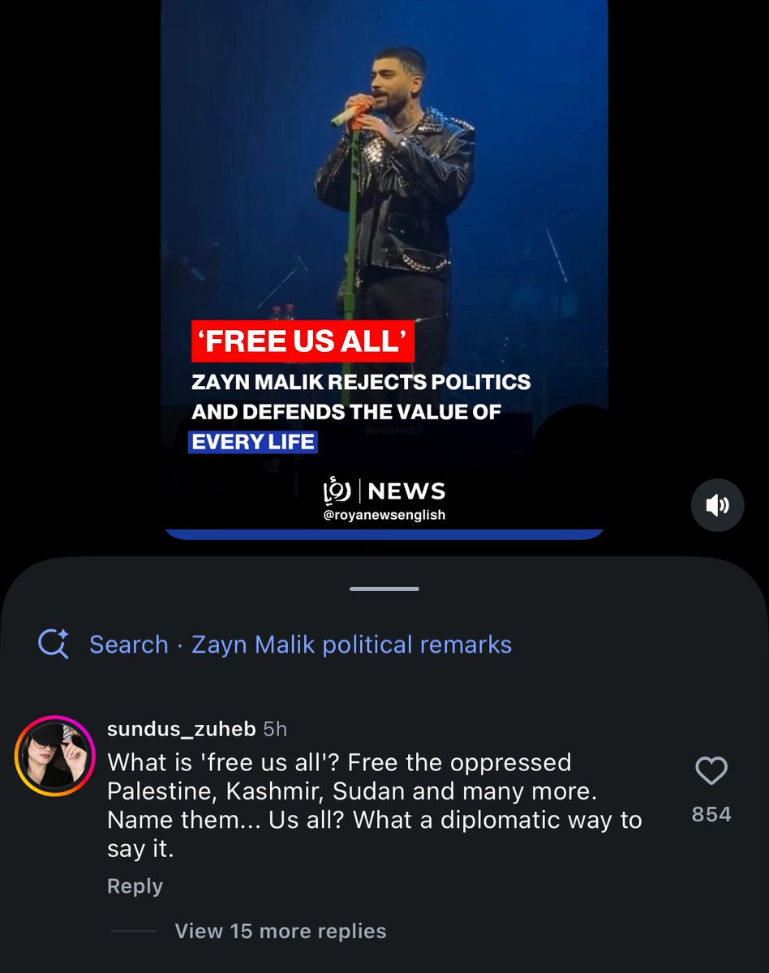Expand View 15 more replies
This screenshot has height=973, width=769.
[281, 931]
